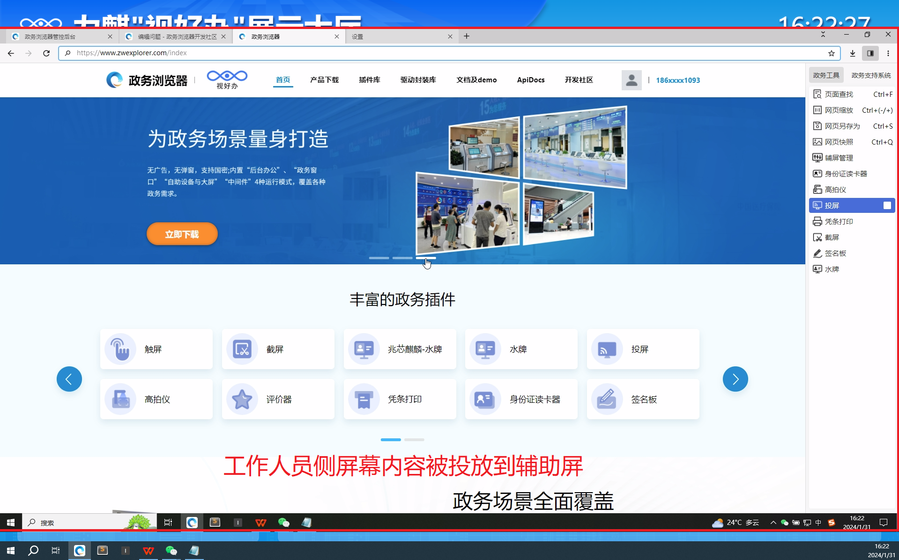Open the 签名板 sidebar tool
The image size is (899, 560).
click(x=852, y=254)
